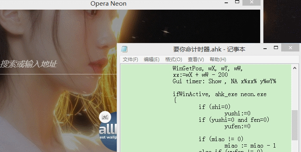
Task: Click the line 'WinGetPos, wX, wY, wW,'
Action: pyautogui.click(x=208, y=68)
